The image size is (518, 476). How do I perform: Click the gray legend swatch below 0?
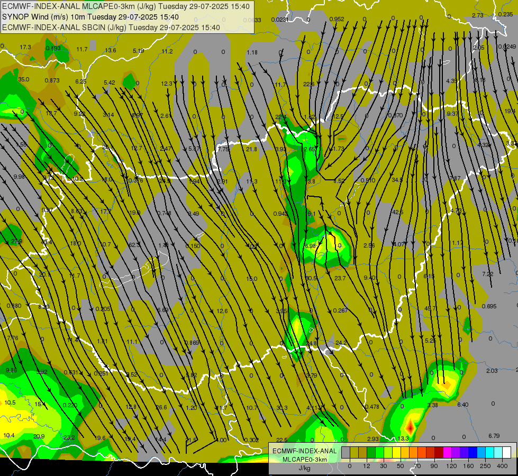346,452
